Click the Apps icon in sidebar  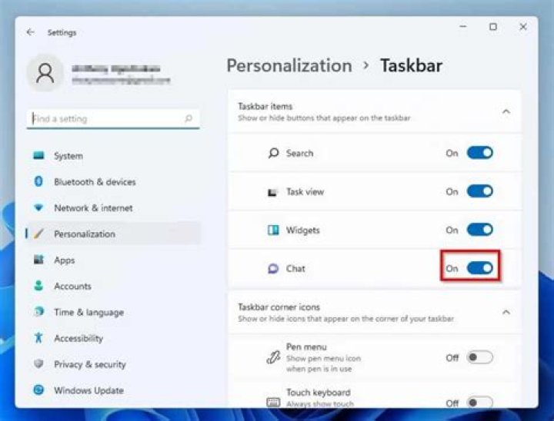tap(38, 260)
